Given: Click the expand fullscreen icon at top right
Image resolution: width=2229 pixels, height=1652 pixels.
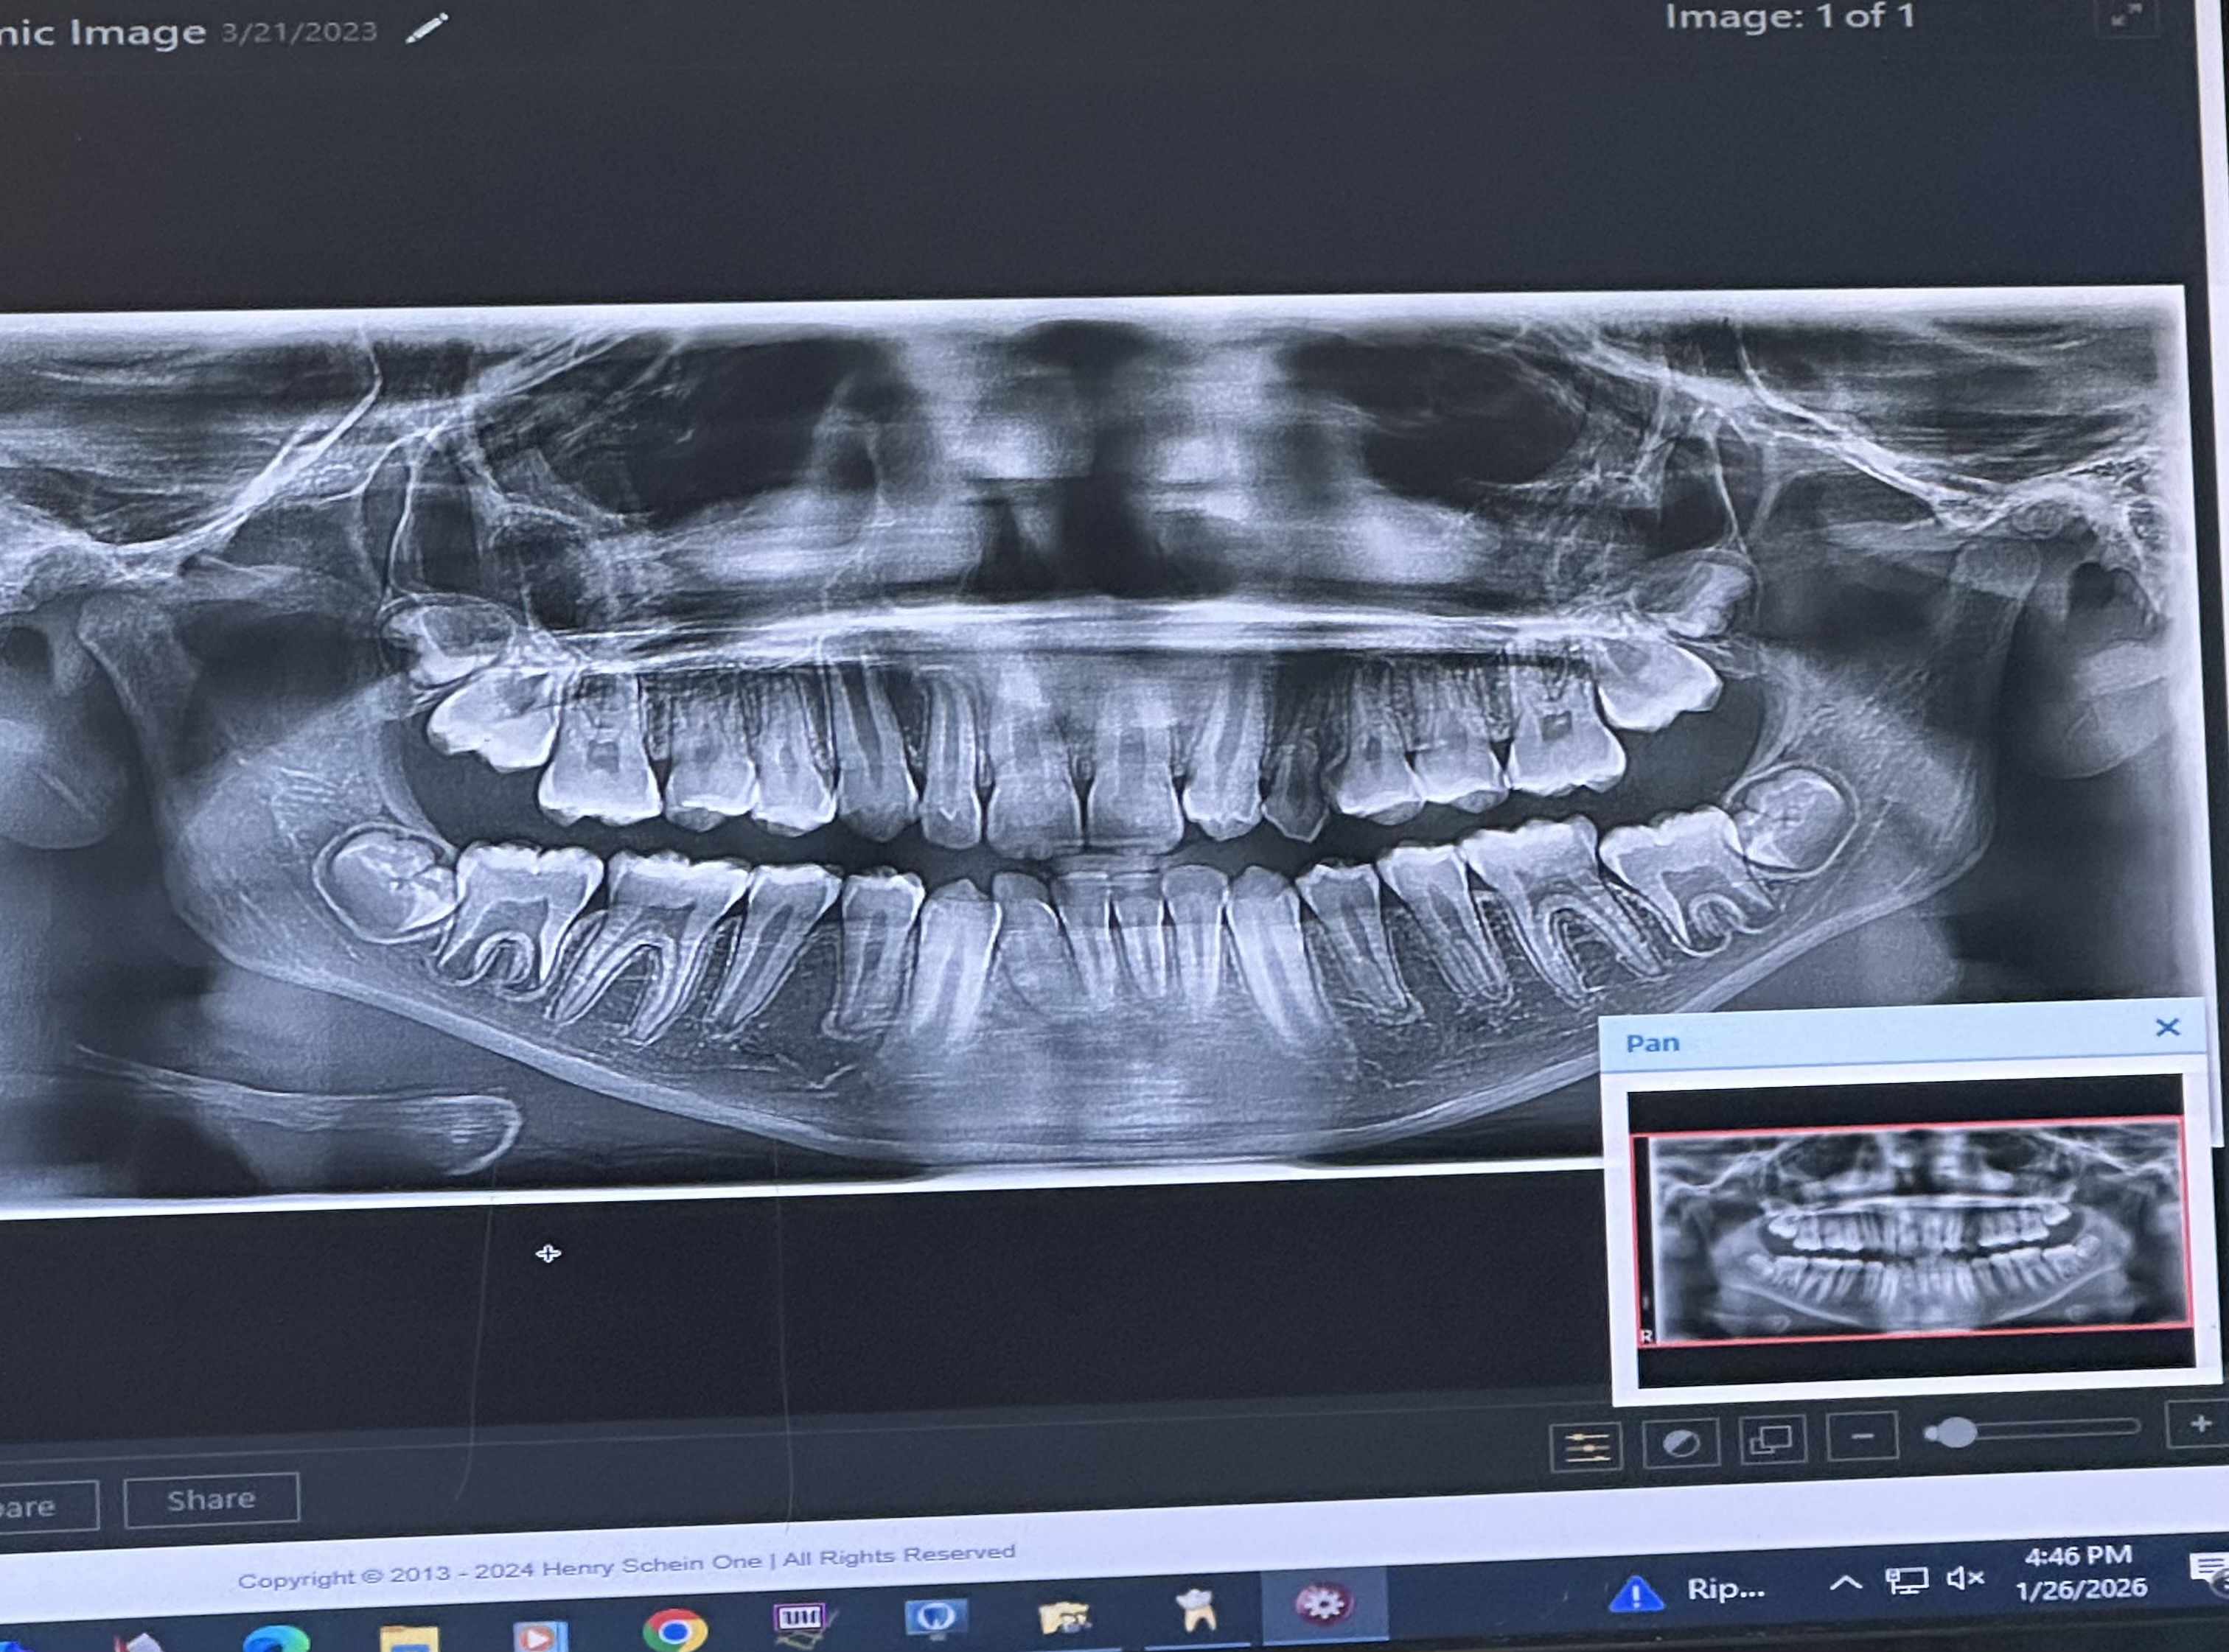Looking at the screenshot, I should coord(2126,16).
